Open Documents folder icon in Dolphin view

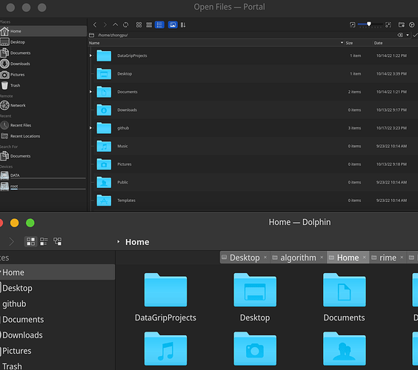coord(344,290)
